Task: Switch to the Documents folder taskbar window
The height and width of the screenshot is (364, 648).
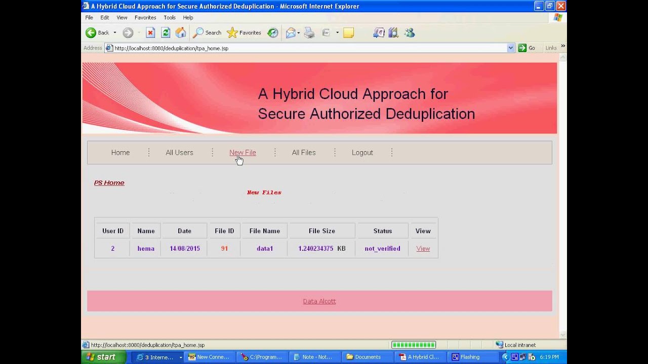Action: [x=368, y=357]
